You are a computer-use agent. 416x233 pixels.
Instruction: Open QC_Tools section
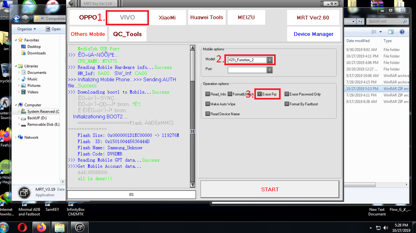127,34
